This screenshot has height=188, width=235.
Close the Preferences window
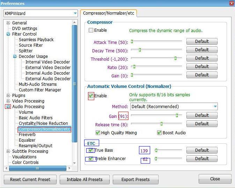tap(232, 3)
